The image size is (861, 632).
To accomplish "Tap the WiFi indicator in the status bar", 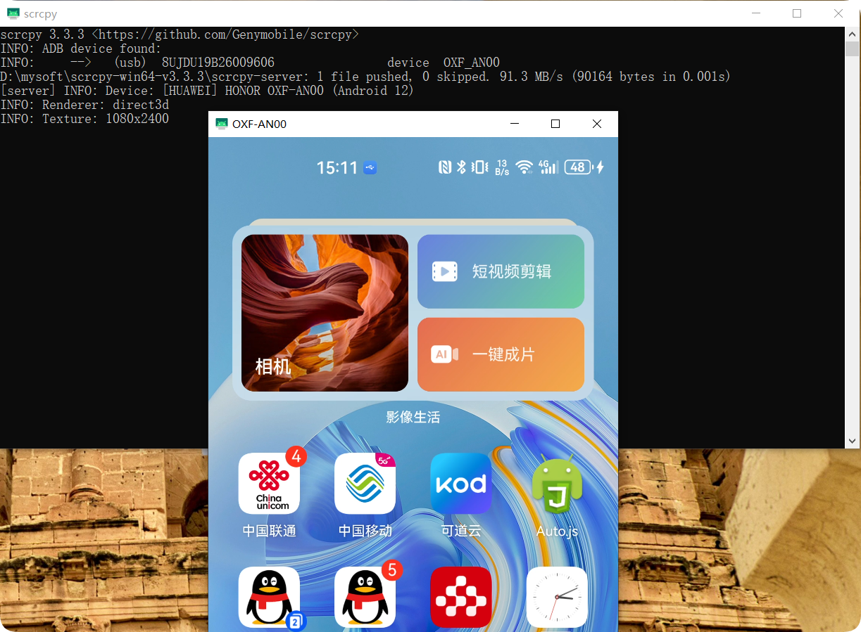I will (x=524, y=167).
